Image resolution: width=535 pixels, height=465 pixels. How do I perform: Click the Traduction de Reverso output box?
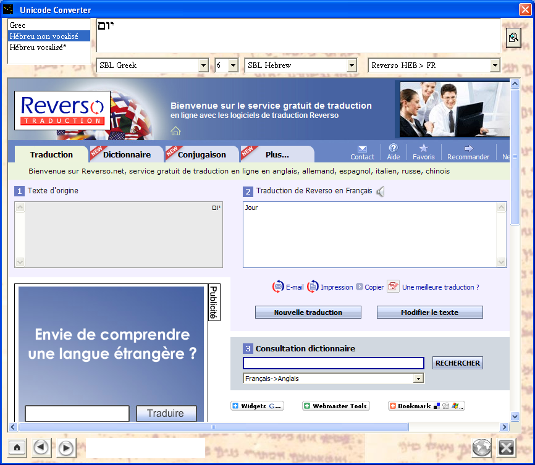point(370,235)
